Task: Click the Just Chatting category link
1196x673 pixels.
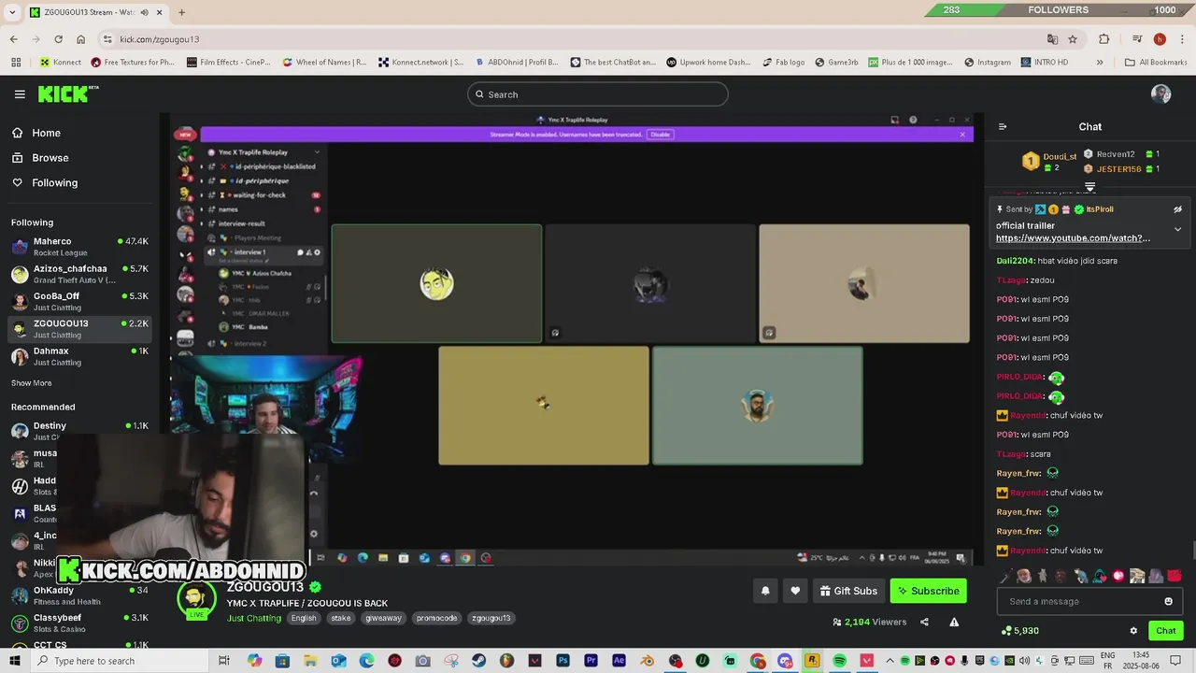Action: (x=253, y=619)
